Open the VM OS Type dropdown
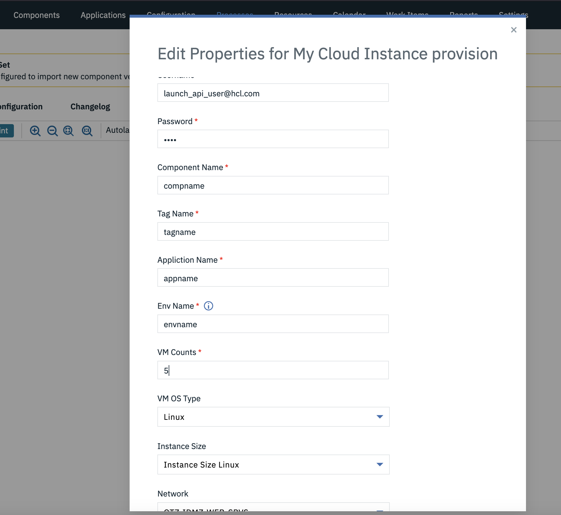561x515 pixels. click(273, 417)
